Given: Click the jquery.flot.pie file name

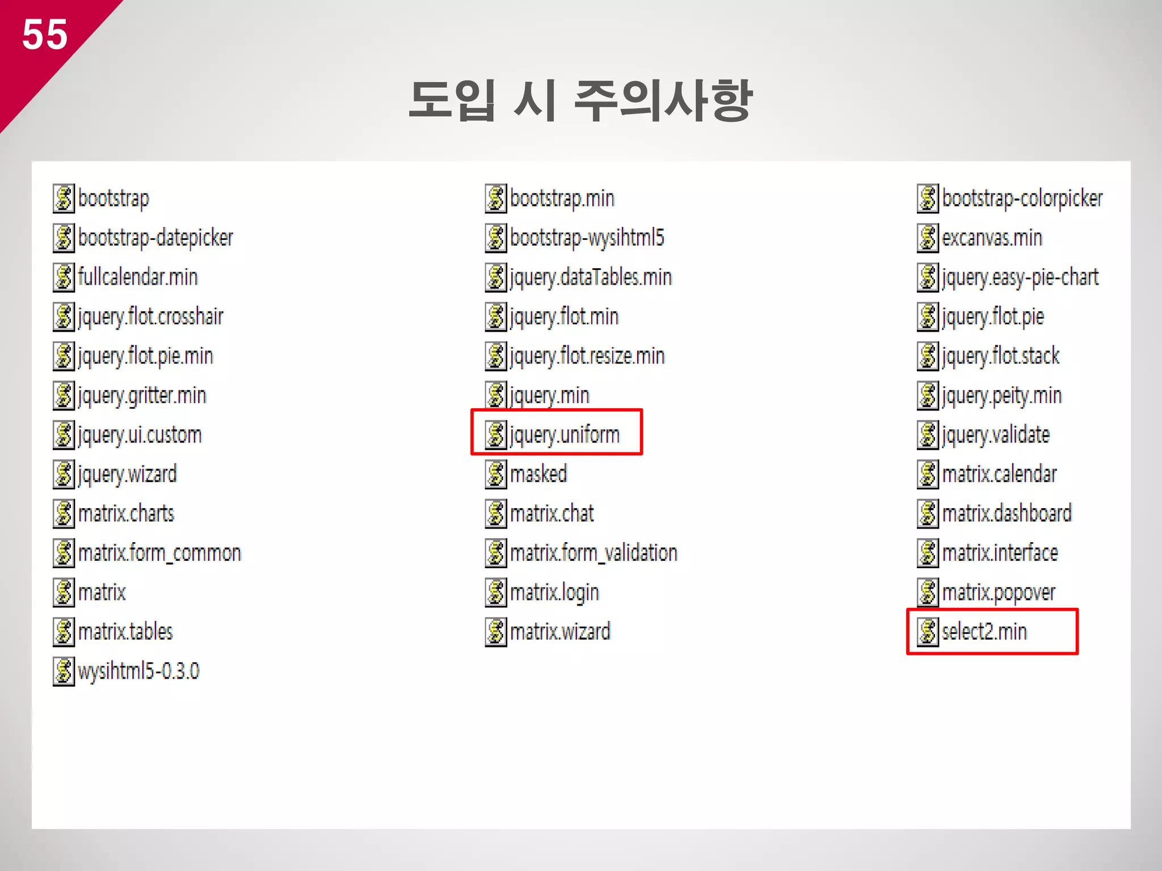Looking at the screenshot, I should 993,317.
